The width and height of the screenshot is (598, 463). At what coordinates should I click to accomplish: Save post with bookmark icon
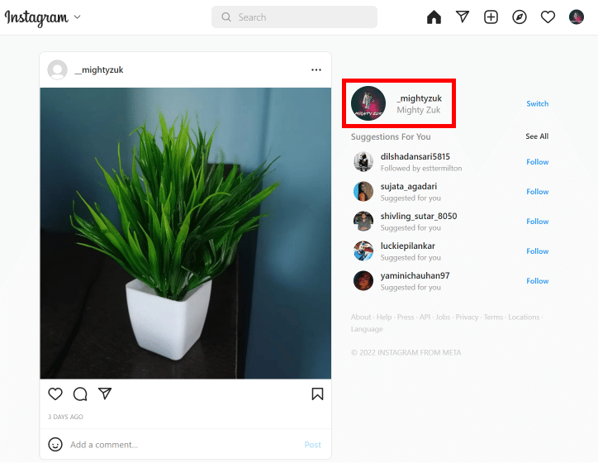coord(317,394)
